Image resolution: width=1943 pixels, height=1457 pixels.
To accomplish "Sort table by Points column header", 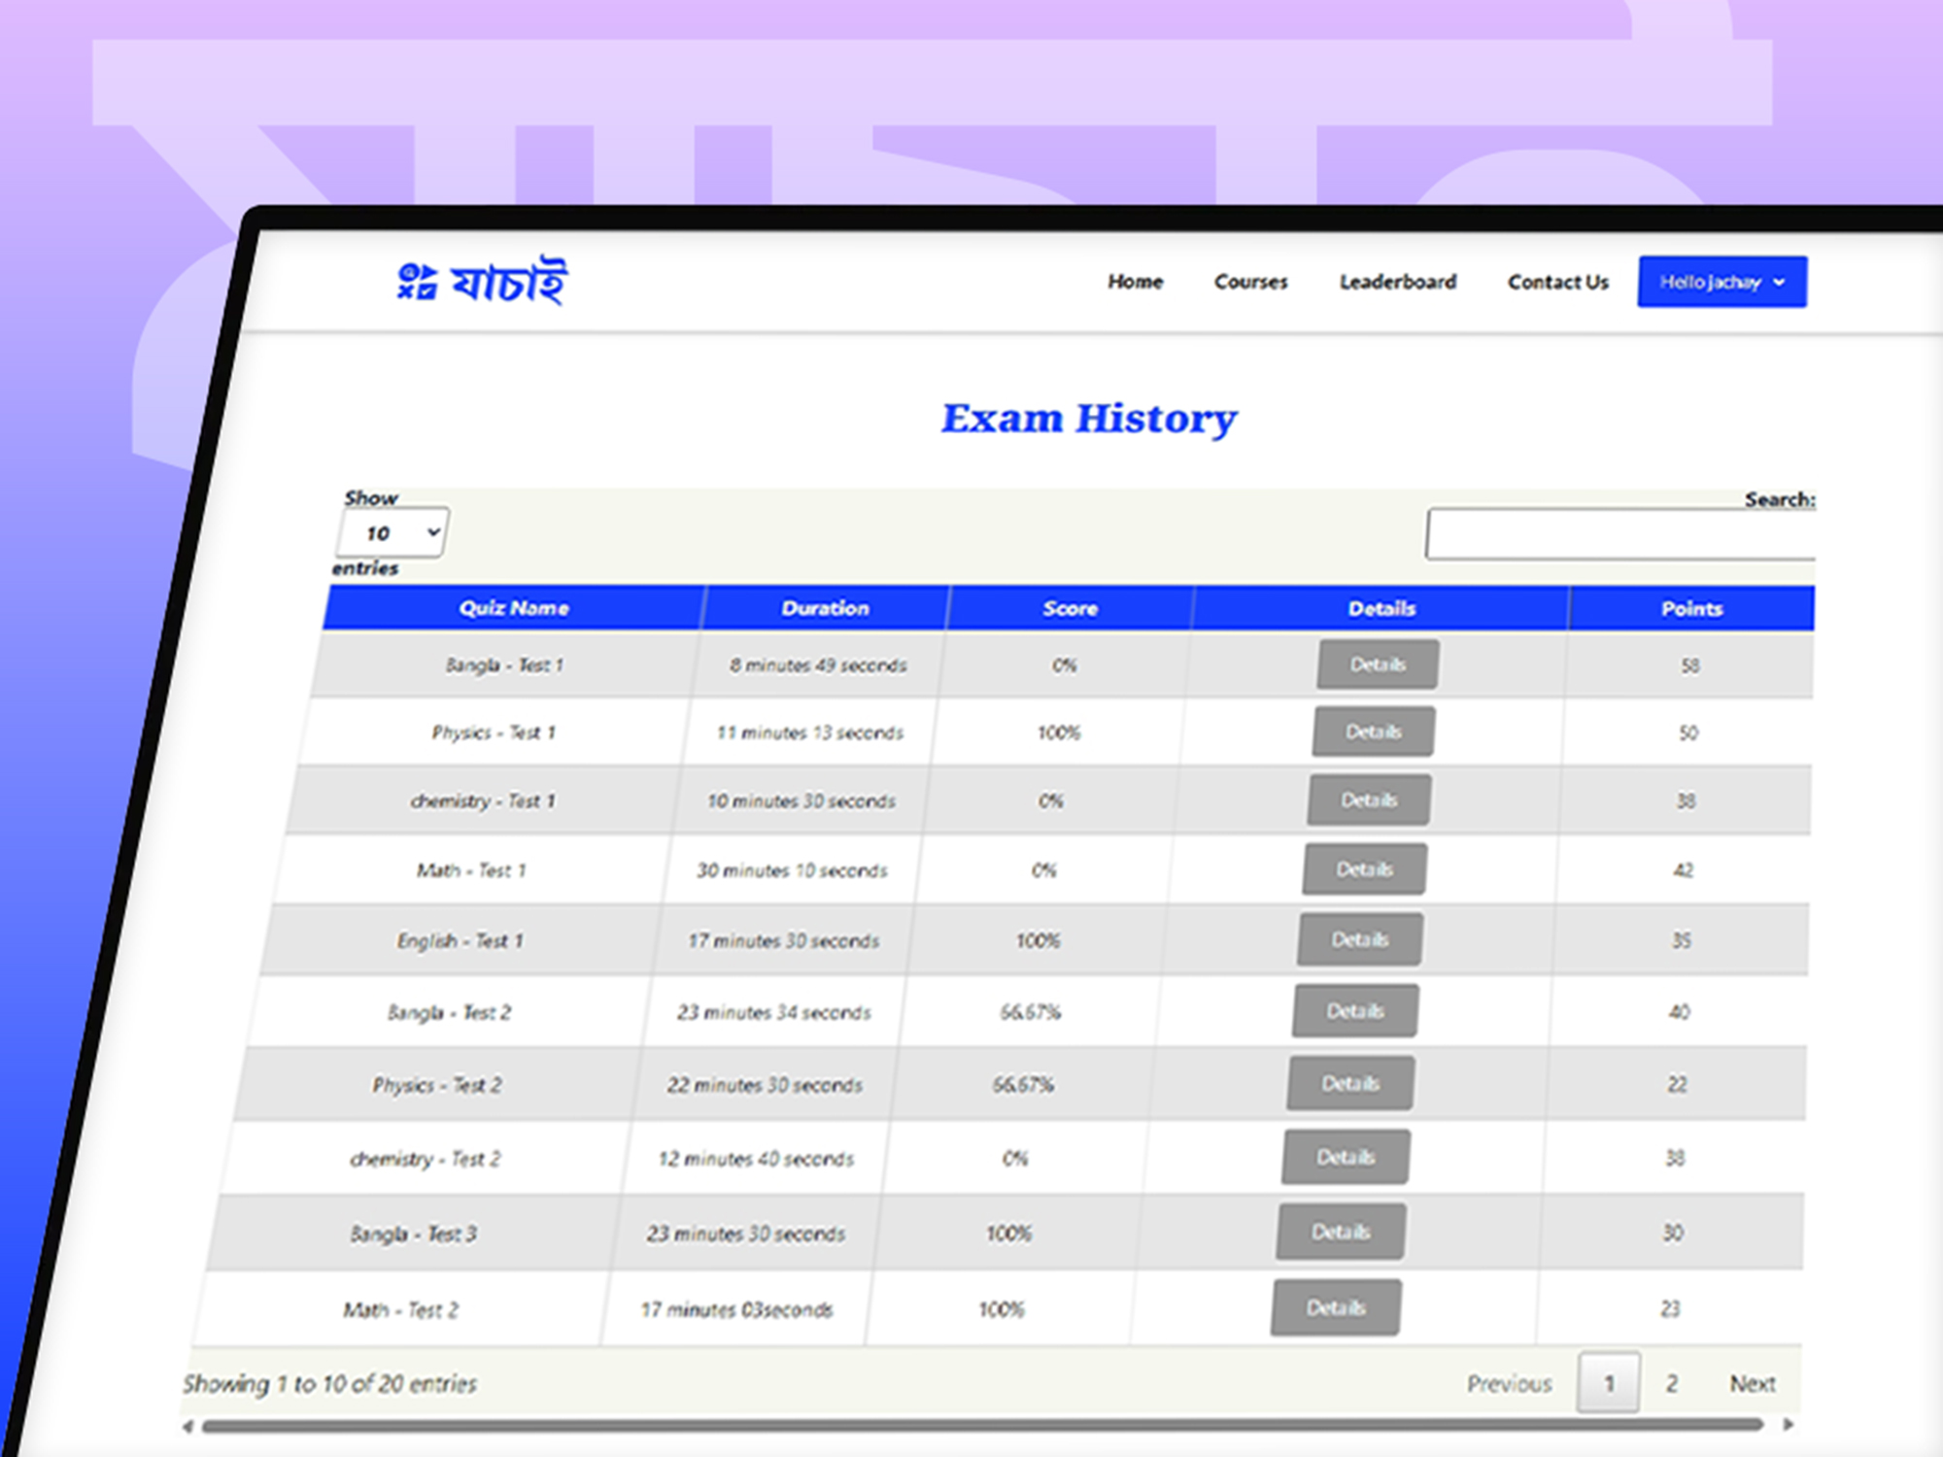I will click(x=1690, y=608).
